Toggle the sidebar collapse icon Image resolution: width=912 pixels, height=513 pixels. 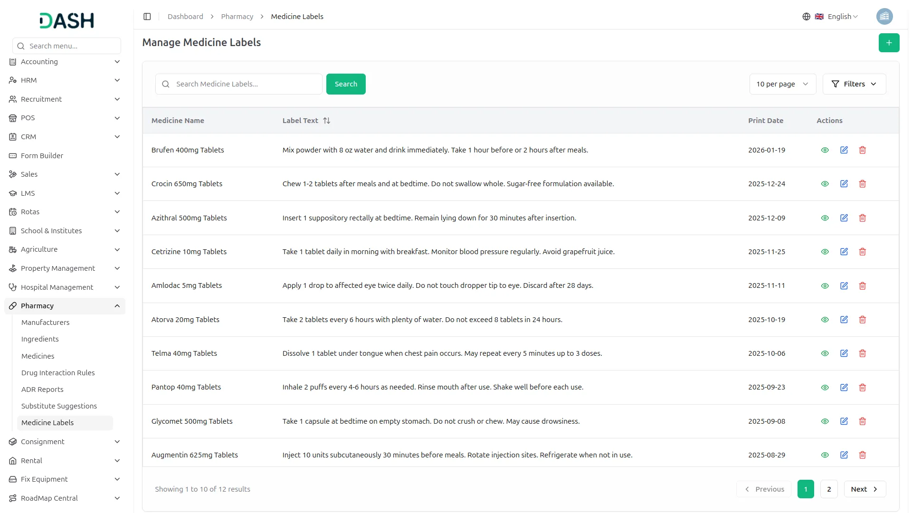tap(147, 17)
